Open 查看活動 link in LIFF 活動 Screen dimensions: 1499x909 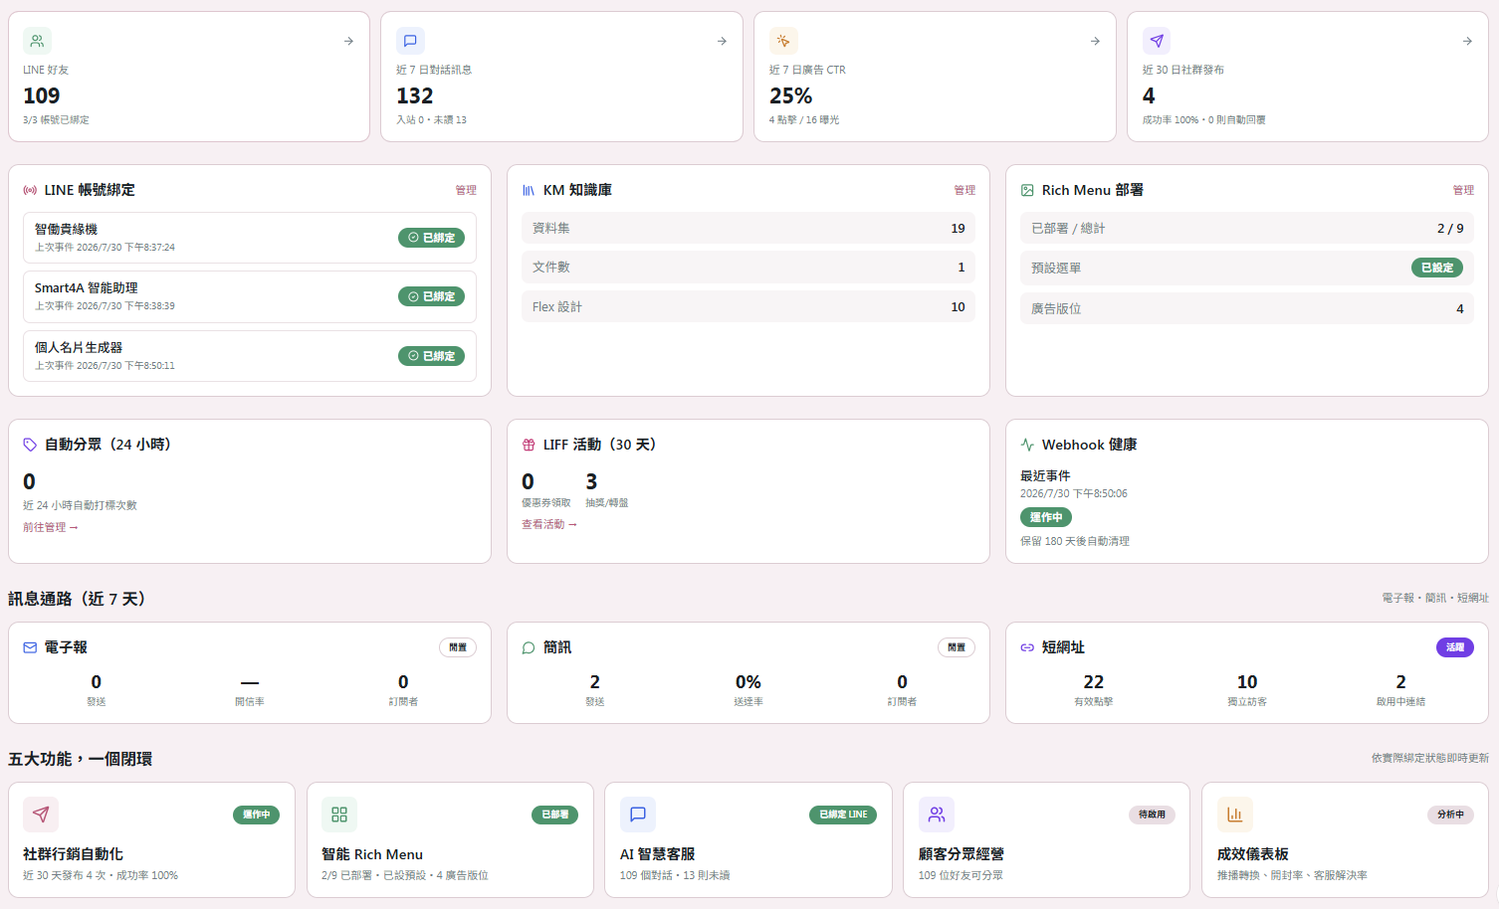[x=549, y=524]
